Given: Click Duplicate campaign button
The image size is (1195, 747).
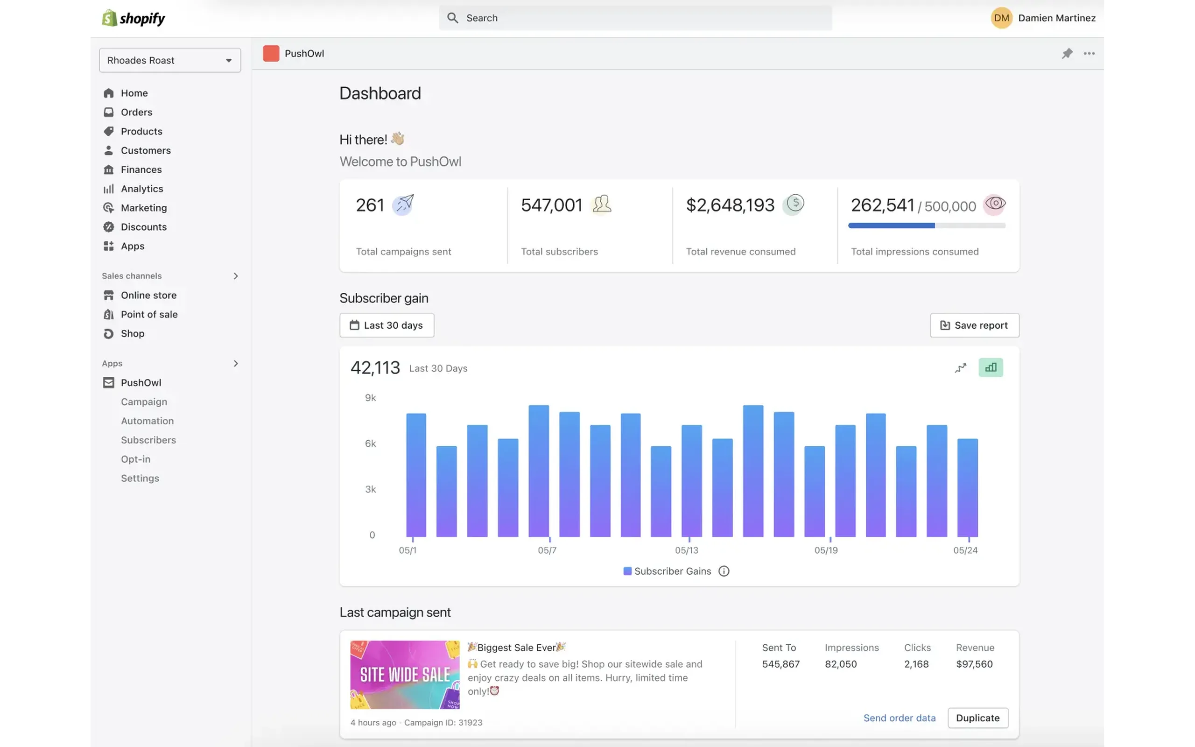Looking at the screenshot, I should (978, 718).
